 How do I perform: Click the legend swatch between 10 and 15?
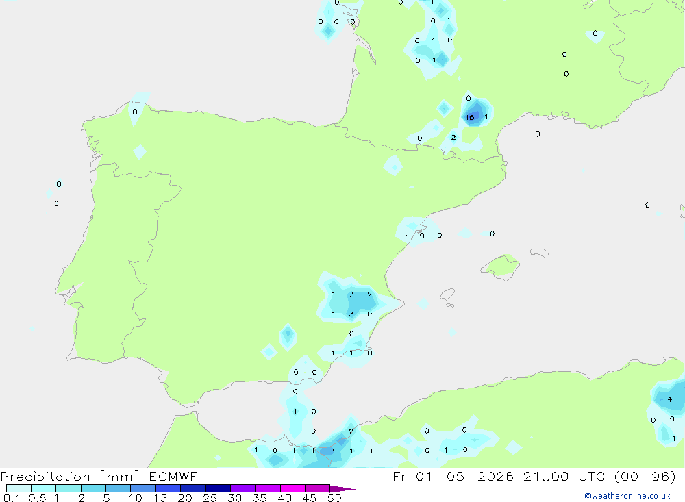click(143, 488)
